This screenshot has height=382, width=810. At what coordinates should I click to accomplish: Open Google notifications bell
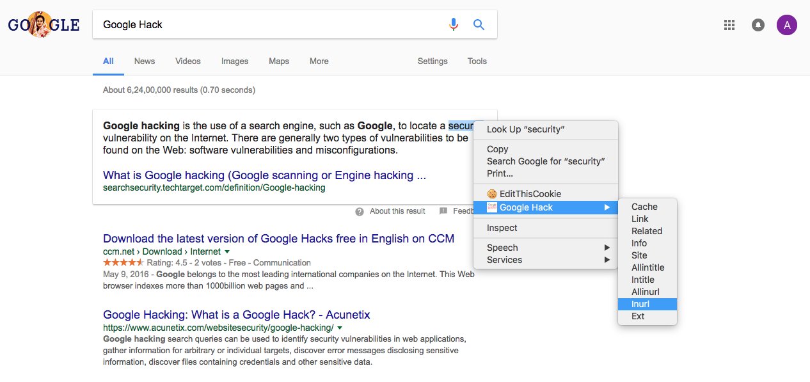(x=758, y=25)
